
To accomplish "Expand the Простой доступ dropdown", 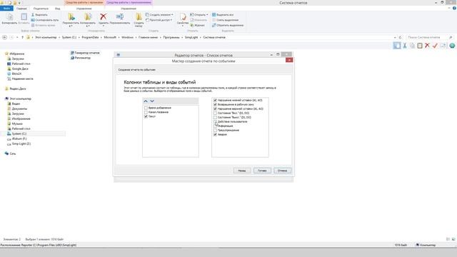I will click(171, 20).
